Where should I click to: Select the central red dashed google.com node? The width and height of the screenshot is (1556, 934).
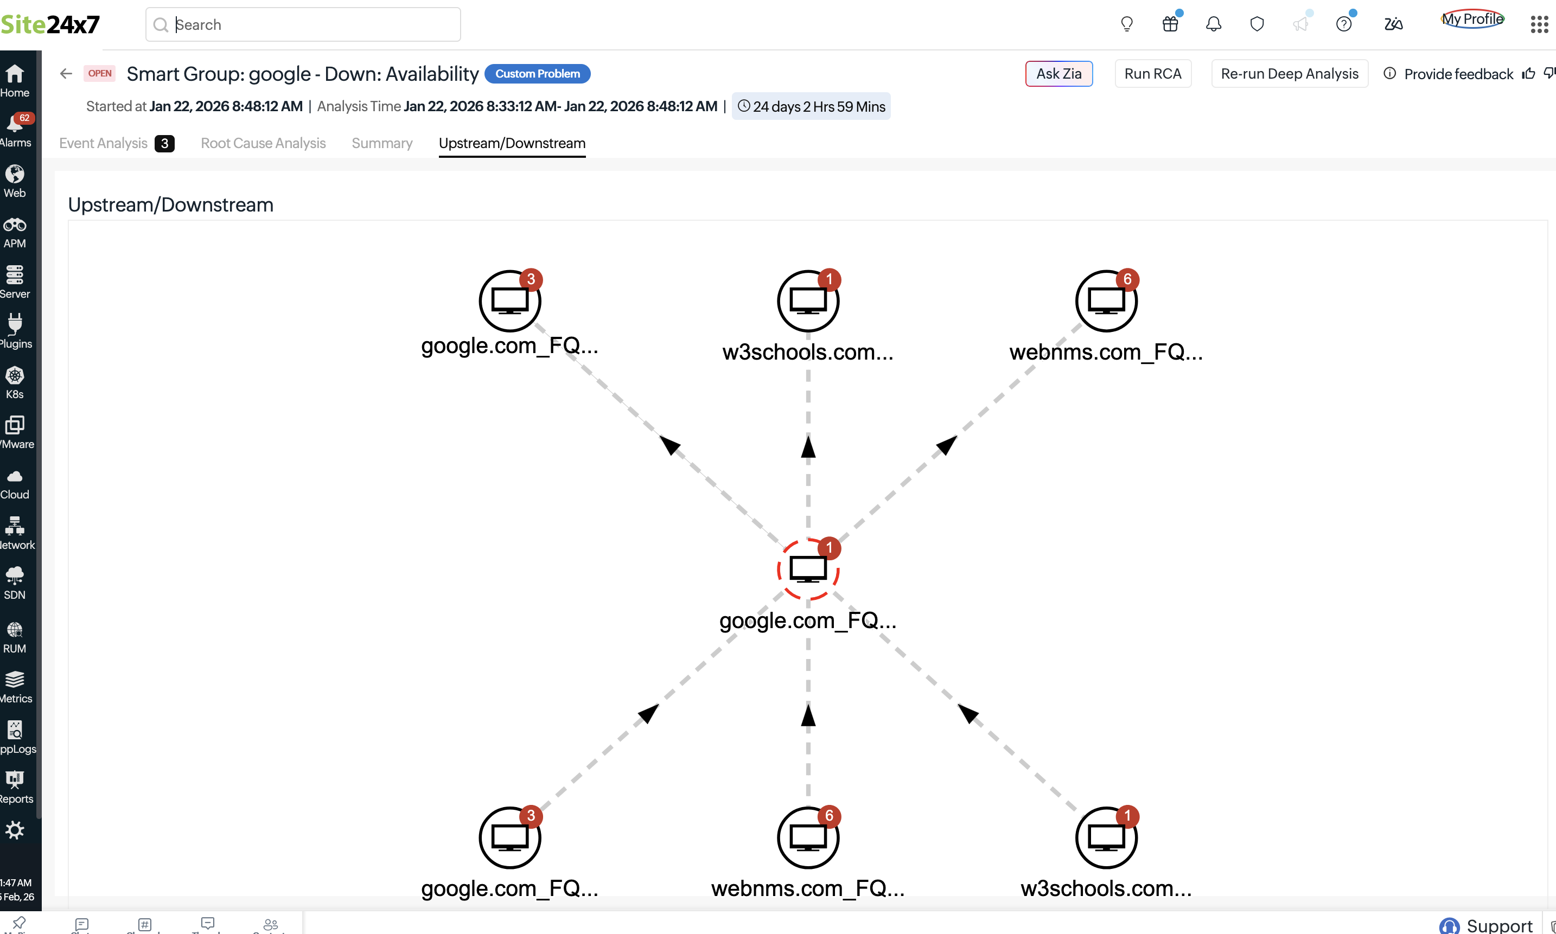(808, 570)
